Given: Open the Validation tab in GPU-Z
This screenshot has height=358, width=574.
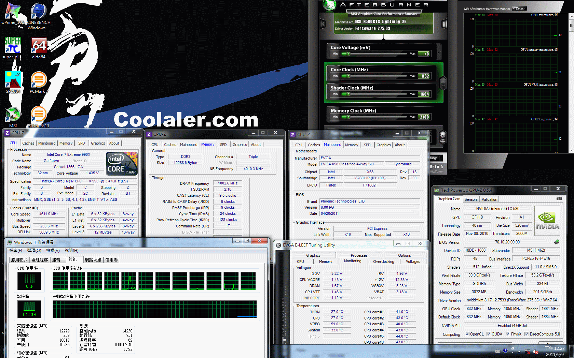Looking at the screenshot, I should 490,199.
